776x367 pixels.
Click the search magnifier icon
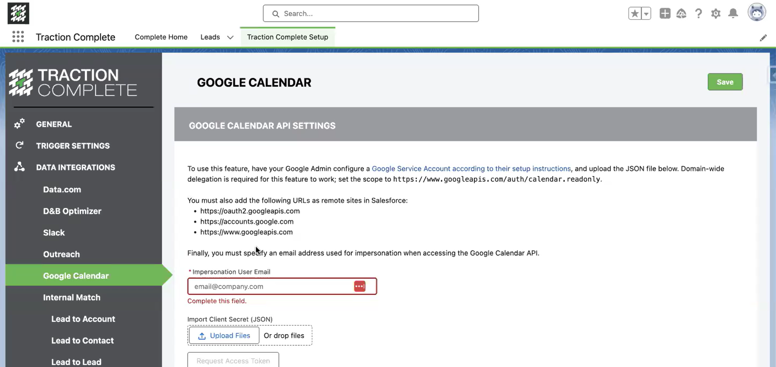[x=276, y=14]
